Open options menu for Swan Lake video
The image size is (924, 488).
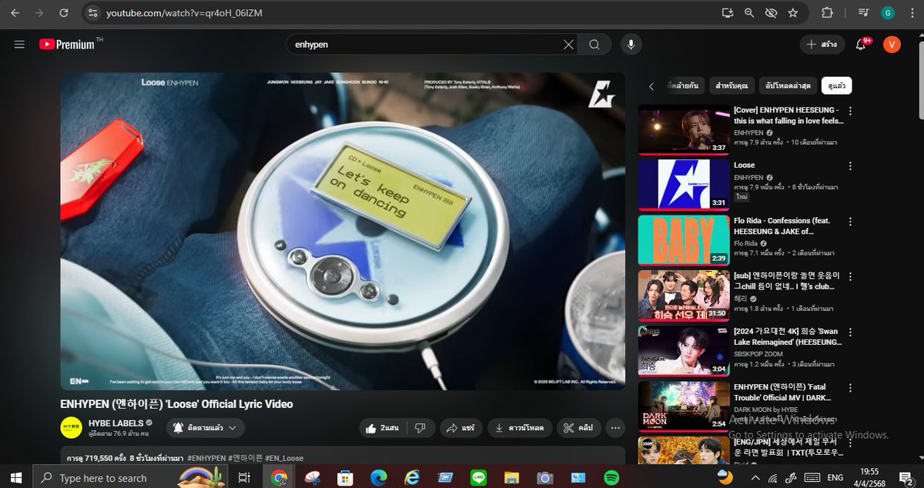[850, 332]
